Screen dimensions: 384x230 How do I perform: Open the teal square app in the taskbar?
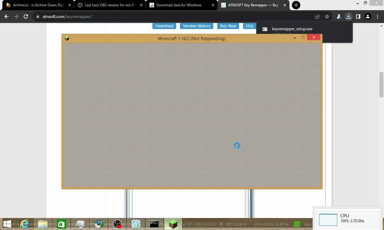pos(136,224)
